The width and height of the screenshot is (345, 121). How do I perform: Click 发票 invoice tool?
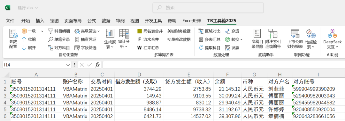[x=232, y=48]
